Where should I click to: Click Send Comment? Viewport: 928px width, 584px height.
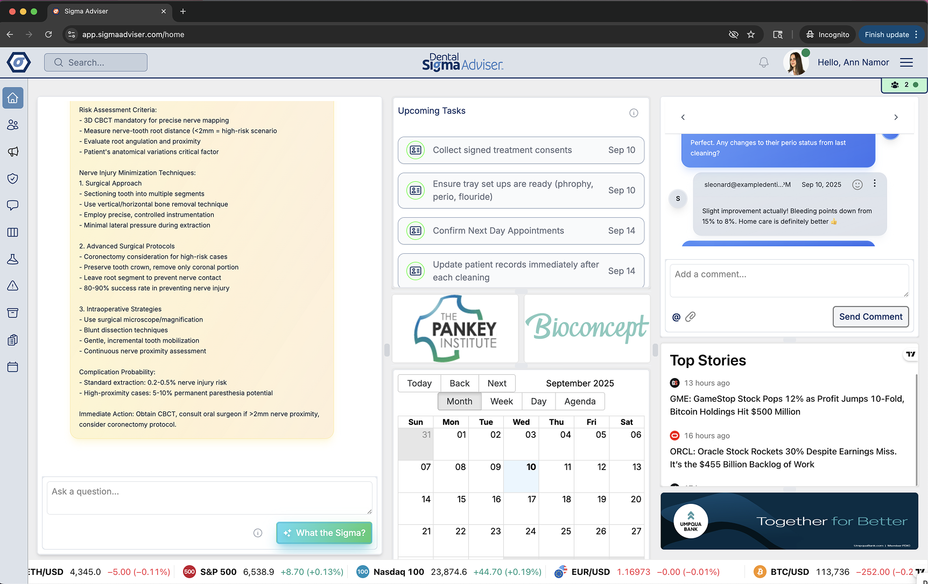870,317
